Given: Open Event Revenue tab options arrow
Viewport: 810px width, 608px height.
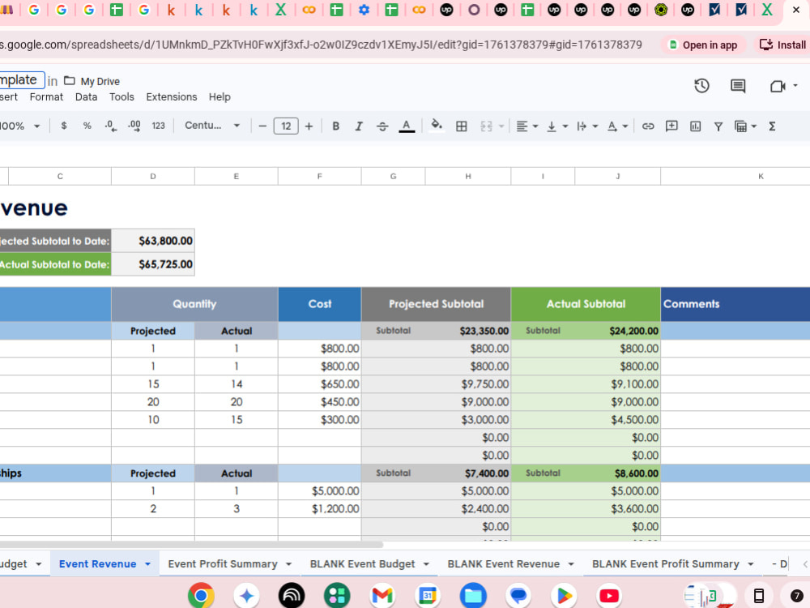Looking at the screenshot, I should [147, 564].
